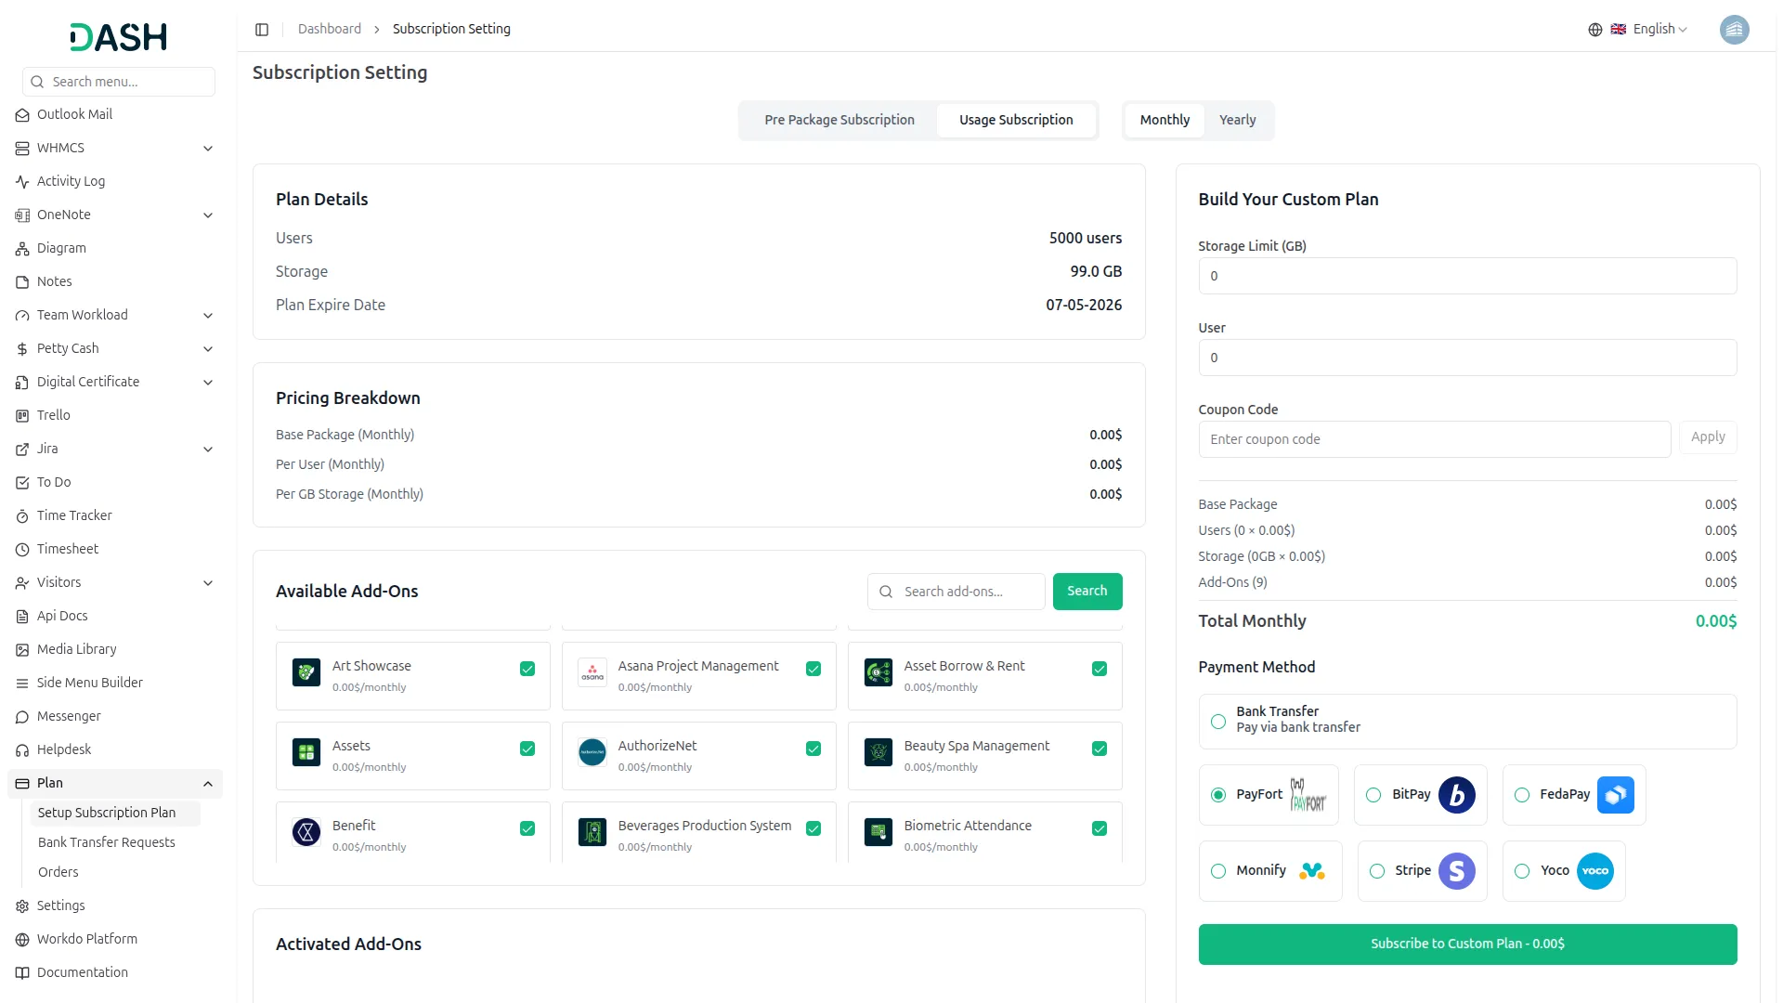Toggle the AuthorizeNet checkbox

pos(813,749)
